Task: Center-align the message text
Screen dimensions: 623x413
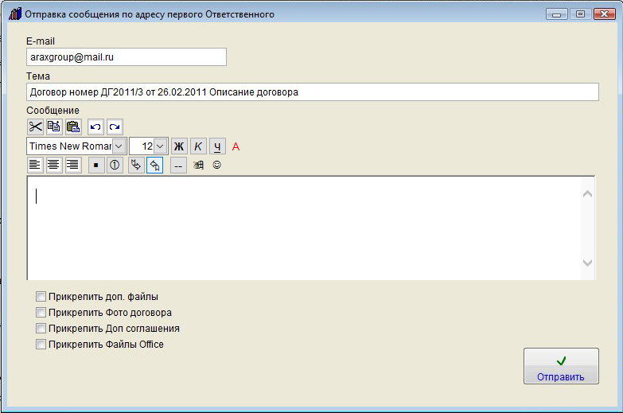Action: pos(54,165)
